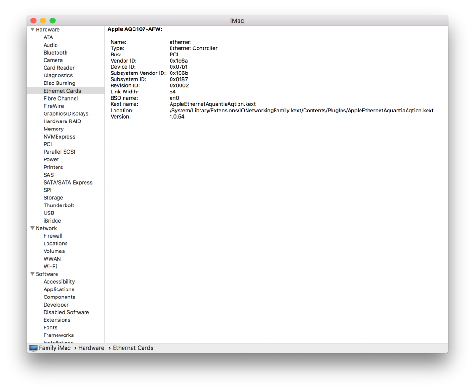The width and height of the screenshot is (475, 391).
Task: Click Hardware in the path bar
Action: coord(91,348)
